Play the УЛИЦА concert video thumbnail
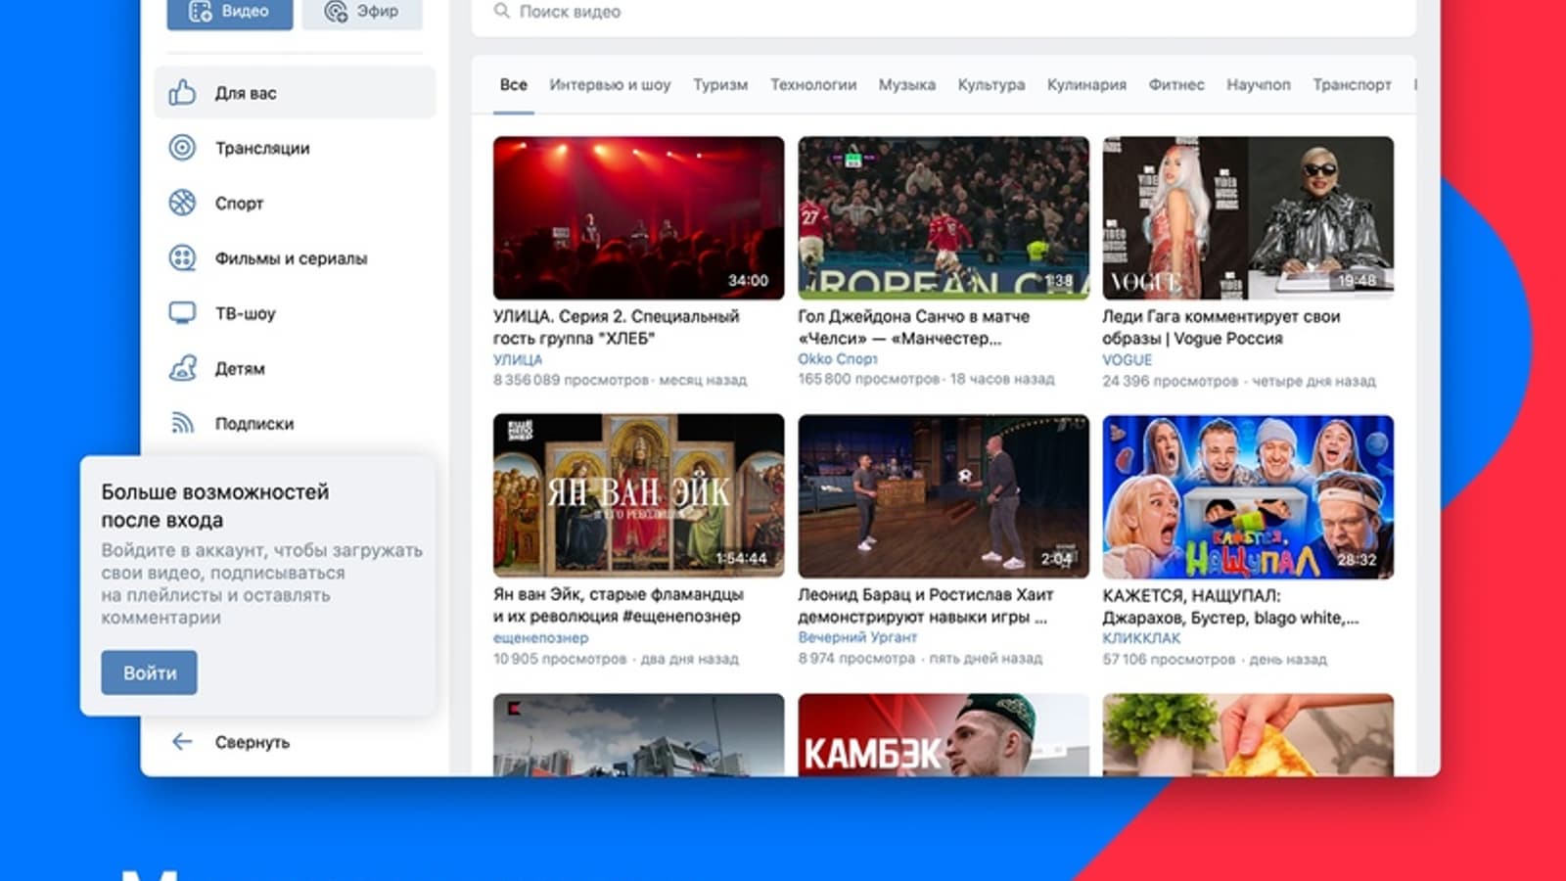 point(638,217)
